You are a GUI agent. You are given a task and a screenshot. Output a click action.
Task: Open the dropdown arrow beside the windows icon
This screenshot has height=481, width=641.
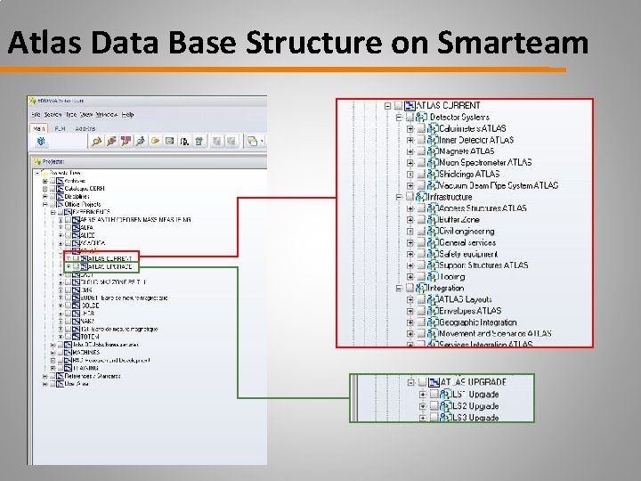point(262,141)
